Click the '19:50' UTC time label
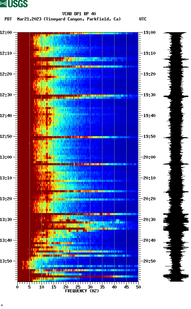This screenshot has width=191, height=309. pos(149,136)
